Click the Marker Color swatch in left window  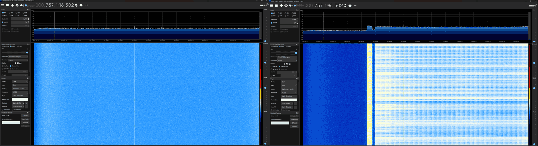[20, 99]
